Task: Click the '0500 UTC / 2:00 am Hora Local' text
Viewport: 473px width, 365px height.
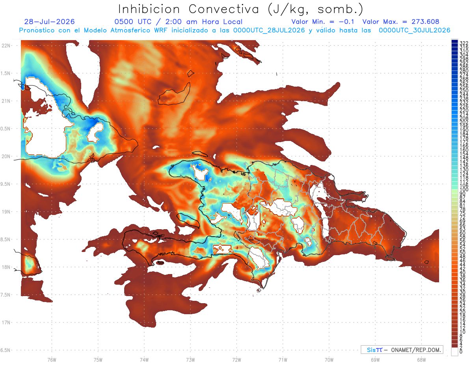Action: (x=178, y=22)
